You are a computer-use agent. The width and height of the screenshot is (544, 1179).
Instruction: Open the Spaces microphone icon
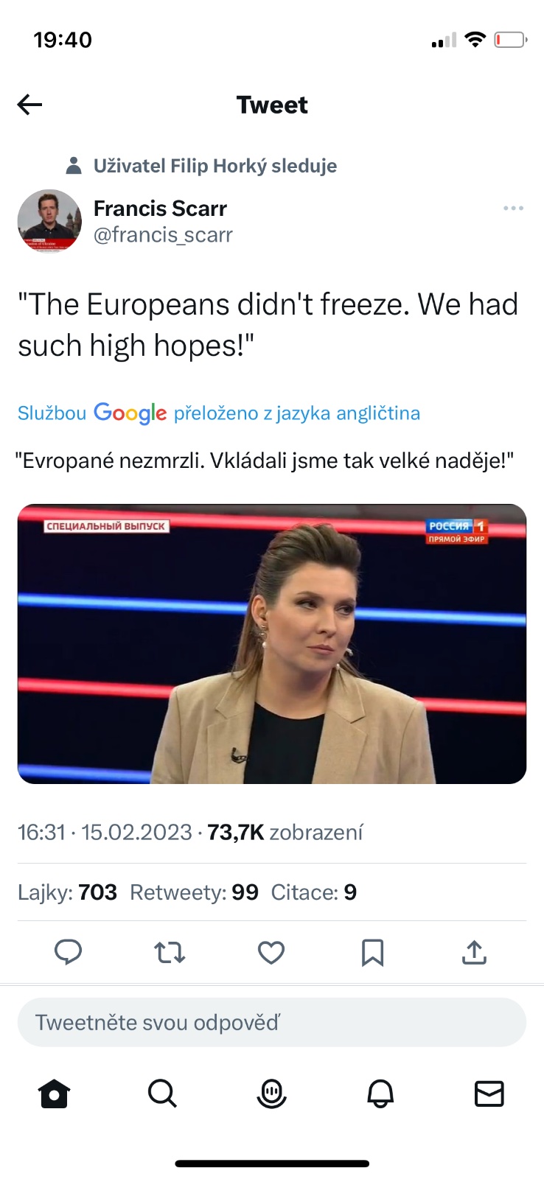(x=271, y=1094)
